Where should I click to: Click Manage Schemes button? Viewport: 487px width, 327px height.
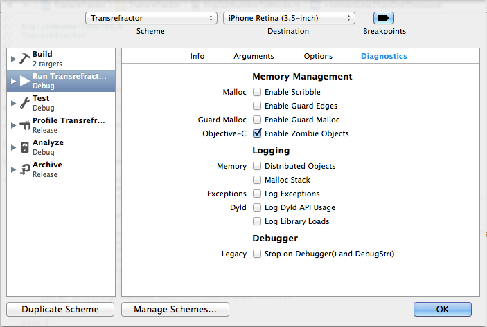[x=175, y=309]
